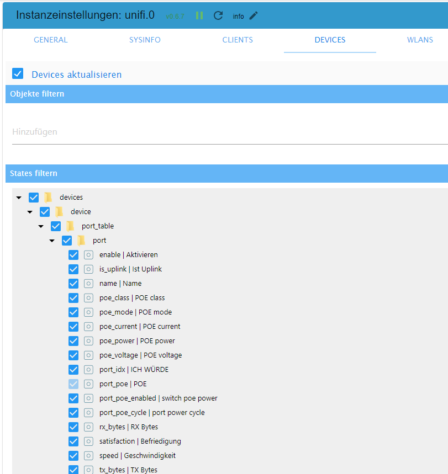Click state icon beside poe_class
The image size is (448, 474).
pyautogui.click(x=88, y=298)
